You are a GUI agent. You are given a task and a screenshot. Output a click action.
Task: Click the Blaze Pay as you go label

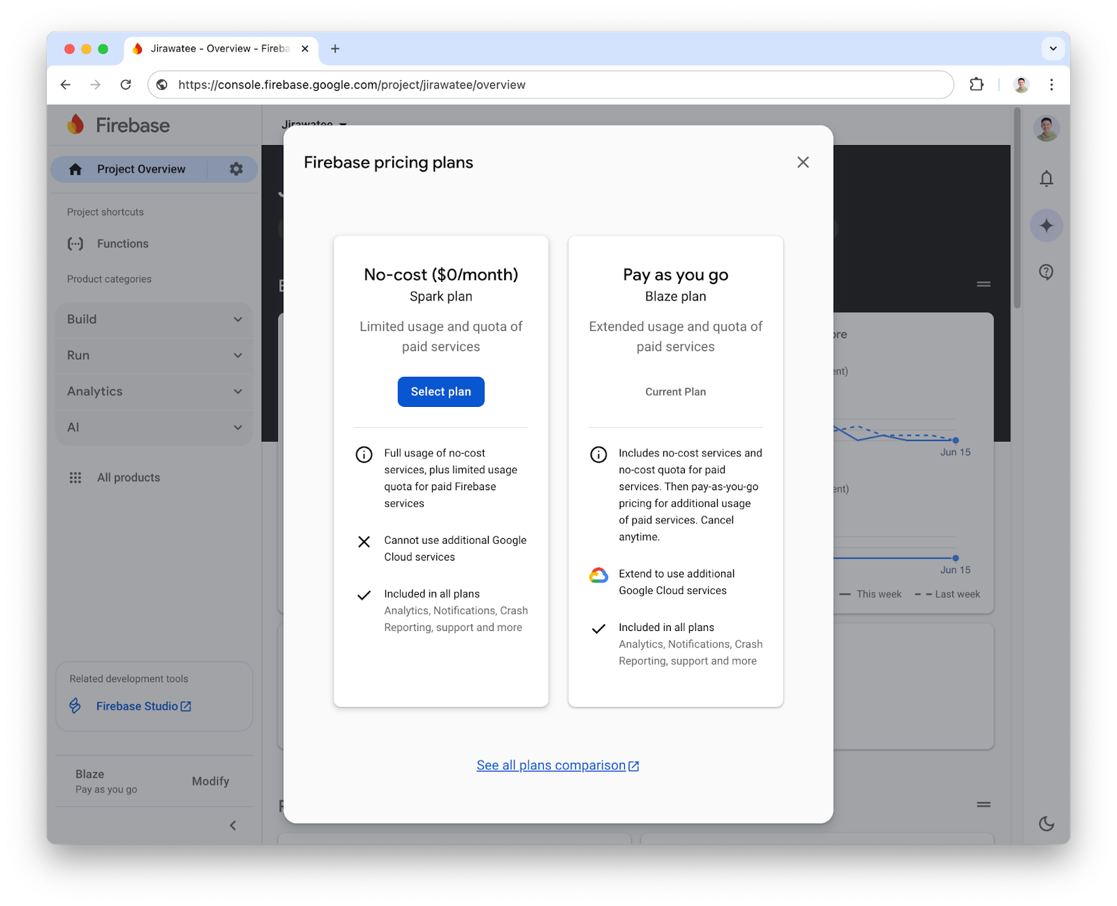coord(106,781)
